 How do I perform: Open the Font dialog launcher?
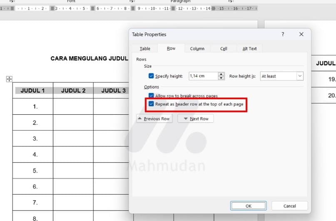(x=131, y=1)
